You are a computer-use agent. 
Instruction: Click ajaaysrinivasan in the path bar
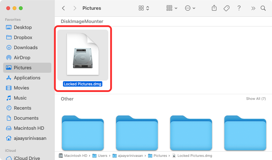pos(128,156)
